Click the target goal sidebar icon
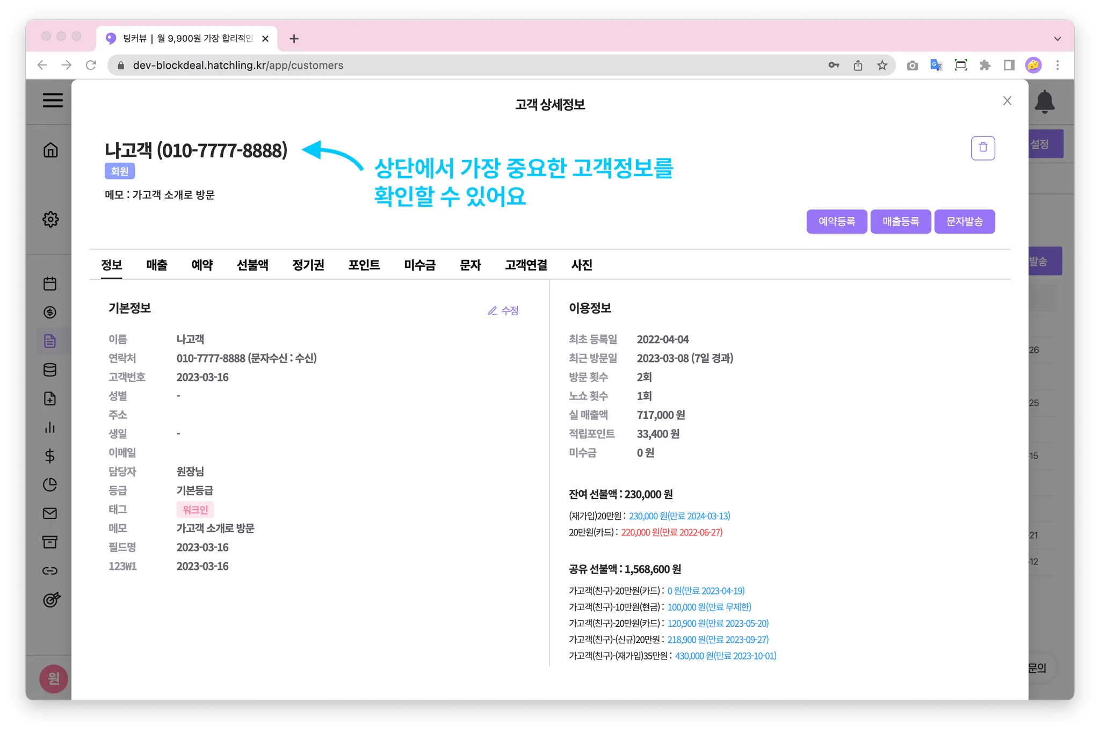This screenshot has width=1100, height=732. pyautogui.click(x=51, y=599)
